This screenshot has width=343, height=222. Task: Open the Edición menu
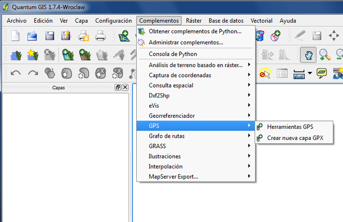(x=43, y=21)
